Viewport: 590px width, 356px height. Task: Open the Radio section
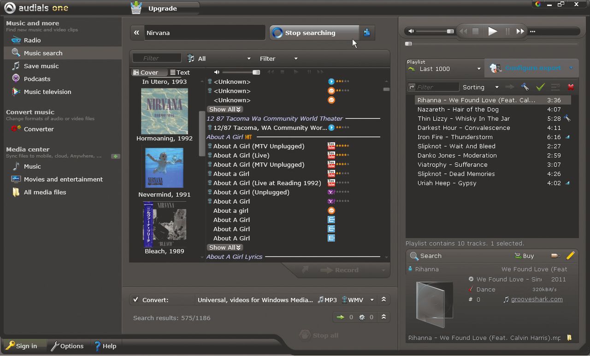pos(32,40)
